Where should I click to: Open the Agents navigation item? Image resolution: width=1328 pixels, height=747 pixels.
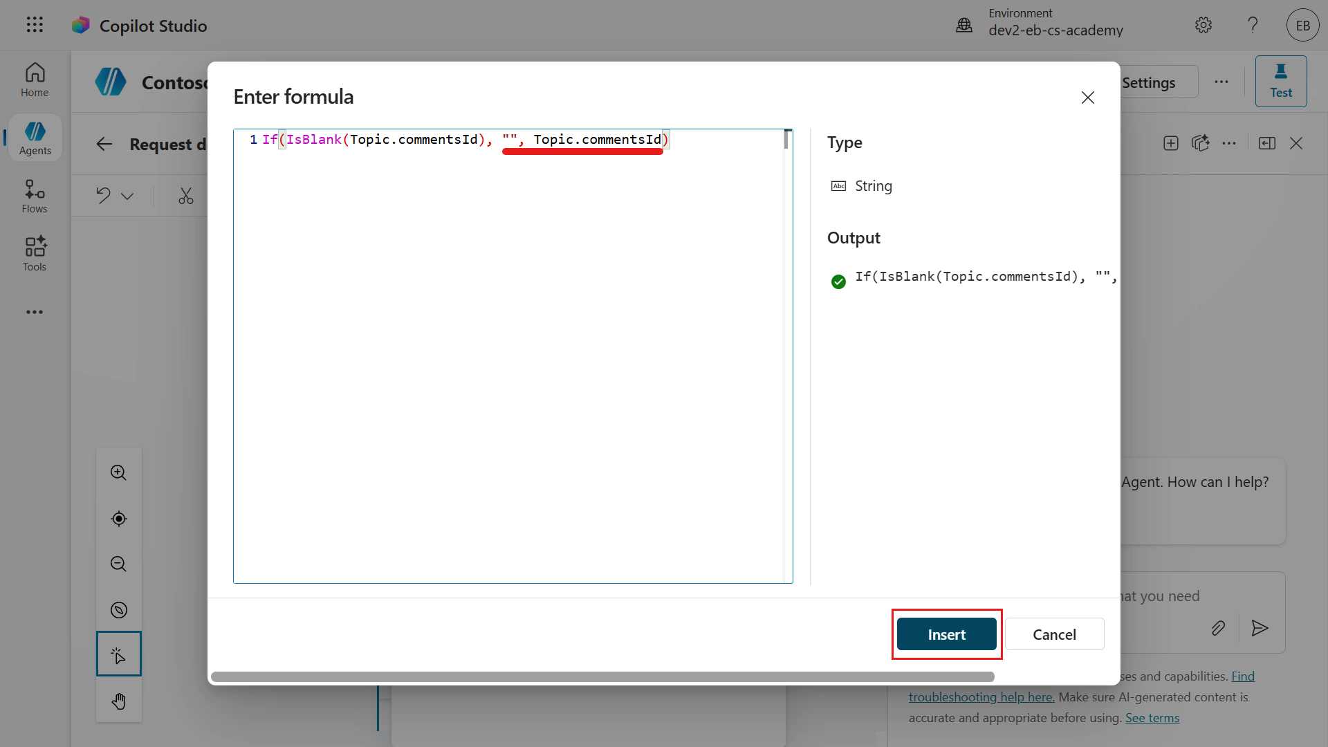35,138
